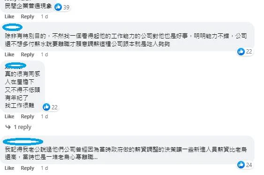This screenshot has width=264, height=175.
Task: Click the like reaction icon beside 找工作很難
Action: 46,107
